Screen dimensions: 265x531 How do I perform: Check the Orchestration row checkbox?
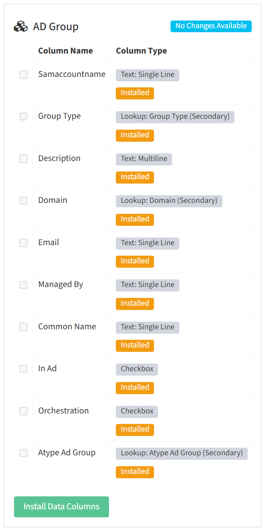pos(24,411)
